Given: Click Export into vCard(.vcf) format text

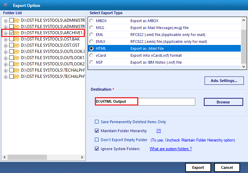Looking at the screenshot, I should coord(156,55).
